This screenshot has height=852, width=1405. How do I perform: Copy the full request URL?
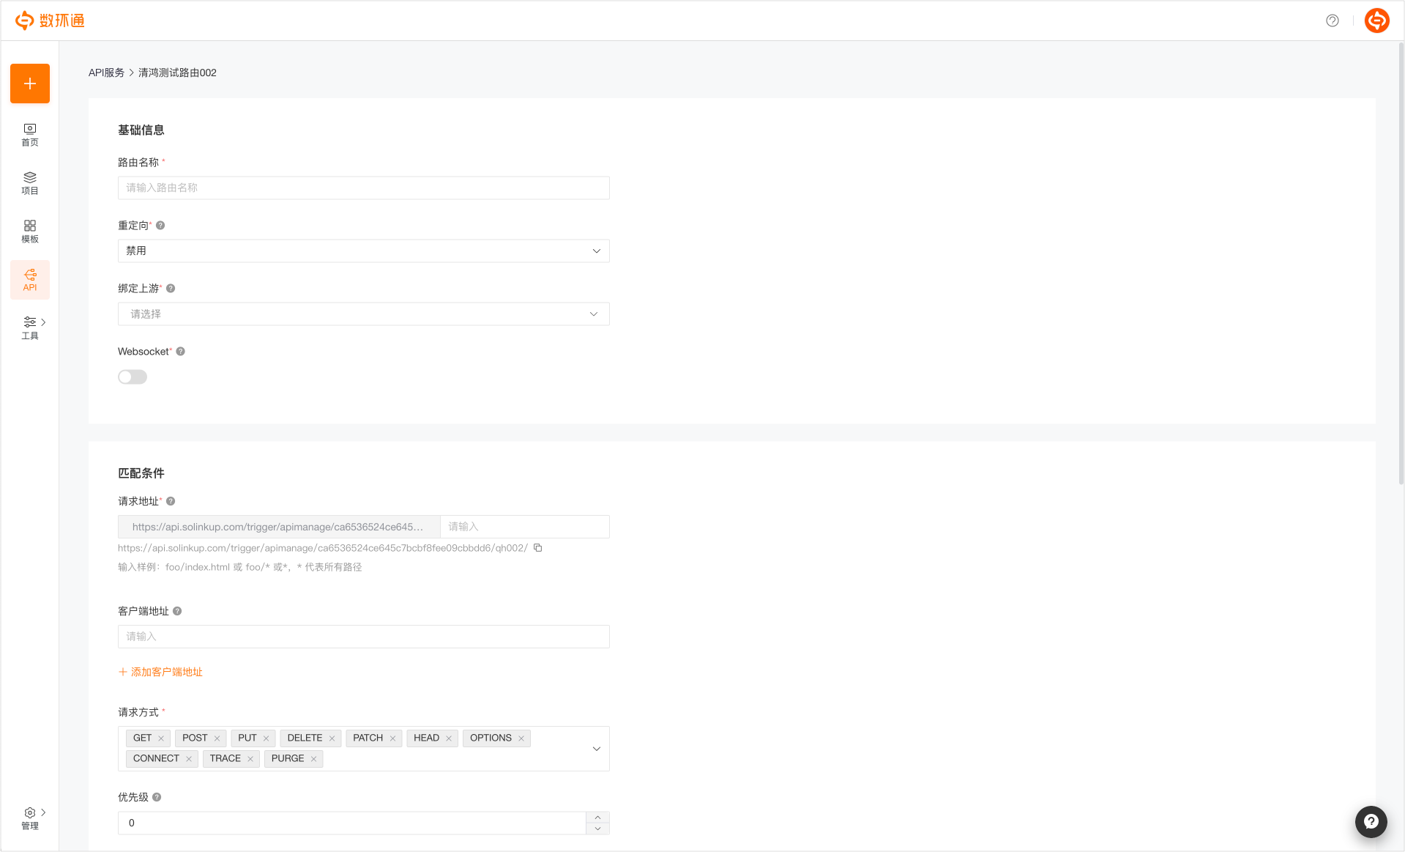pyautogui.click(x=538, y=548)
